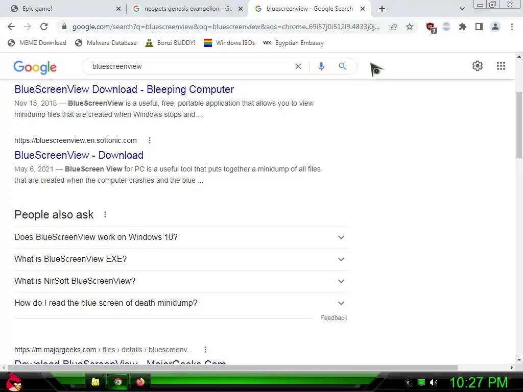Click the bluescreenview.en.softonic.com URL

pos(76,140)
